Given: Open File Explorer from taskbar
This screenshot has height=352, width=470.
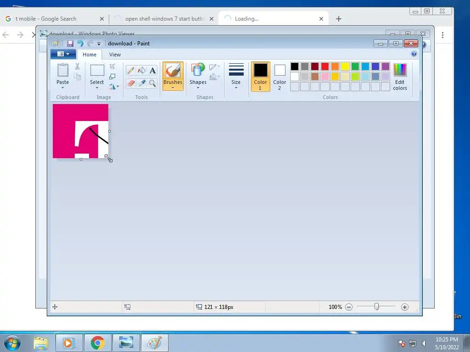Looking at the screenshot, I should [41, 343].
